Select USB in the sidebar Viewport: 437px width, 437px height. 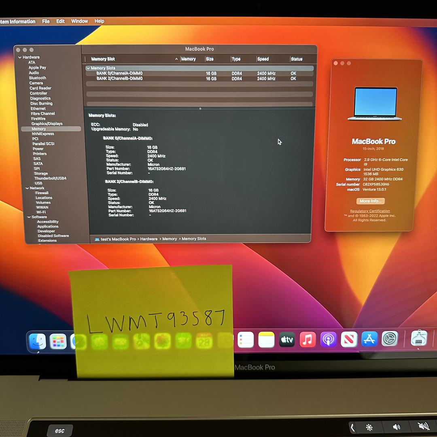click(38, 183)
